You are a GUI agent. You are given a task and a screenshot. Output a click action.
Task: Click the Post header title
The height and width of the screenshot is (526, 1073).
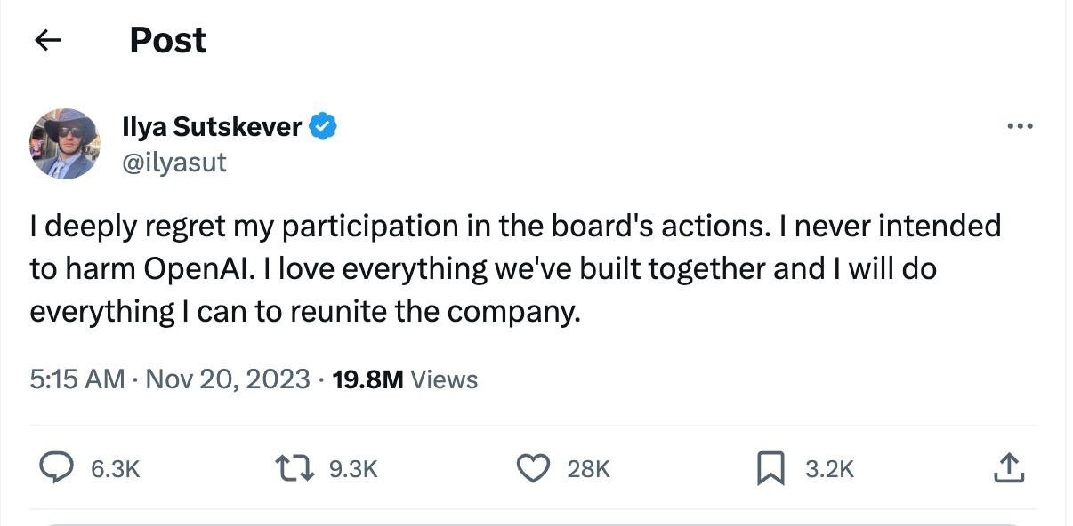coord(168,40)
